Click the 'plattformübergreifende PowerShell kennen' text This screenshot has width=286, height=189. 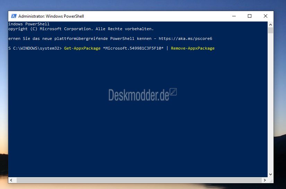point(103,39)
